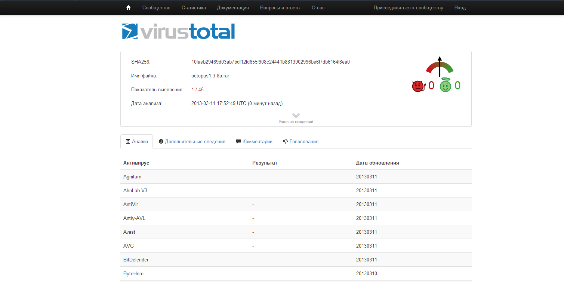This screenshot has height=282, width=564.
Task: Click the green harmless vote count 0
Action: (x=457, y=86)
